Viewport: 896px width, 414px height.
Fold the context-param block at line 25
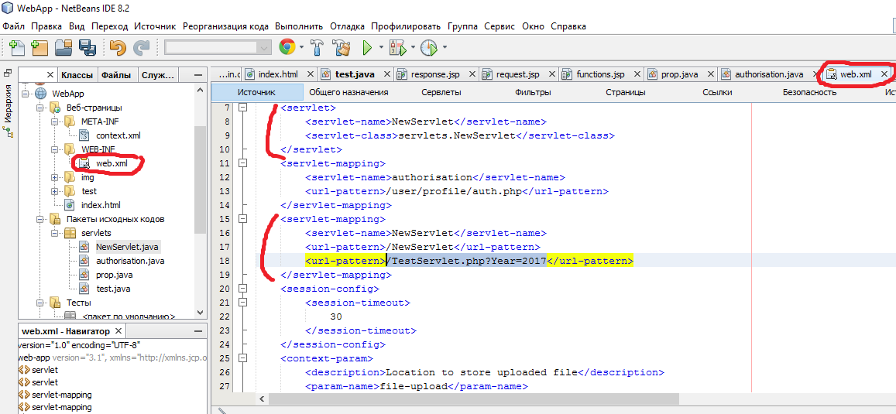[243, 358]
